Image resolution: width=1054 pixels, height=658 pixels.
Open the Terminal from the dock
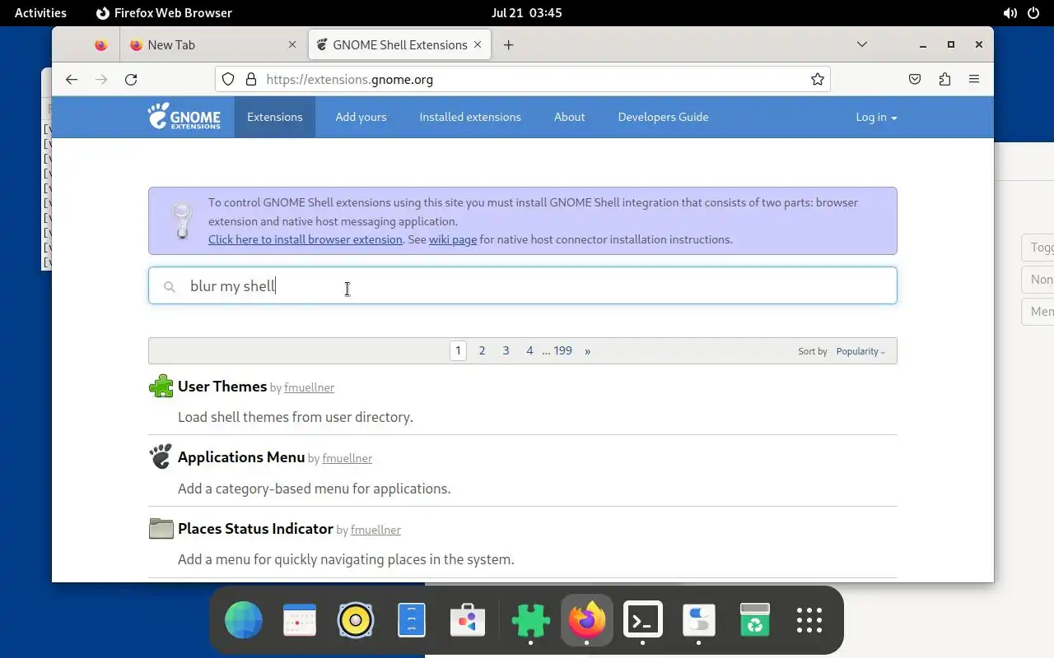(x=642, y=620)
